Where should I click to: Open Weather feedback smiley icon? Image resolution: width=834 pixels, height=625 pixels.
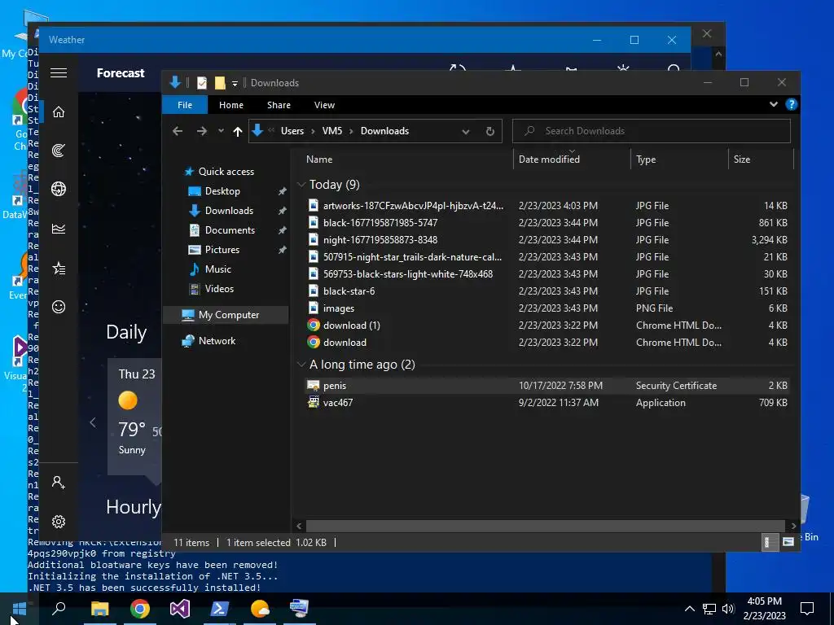[59, 307]
